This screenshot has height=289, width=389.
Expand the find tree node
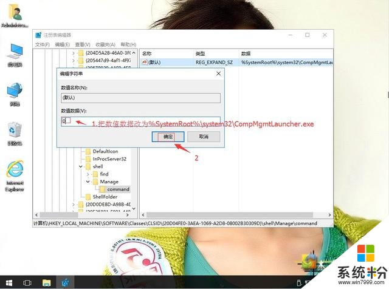(x=88, y=174)
